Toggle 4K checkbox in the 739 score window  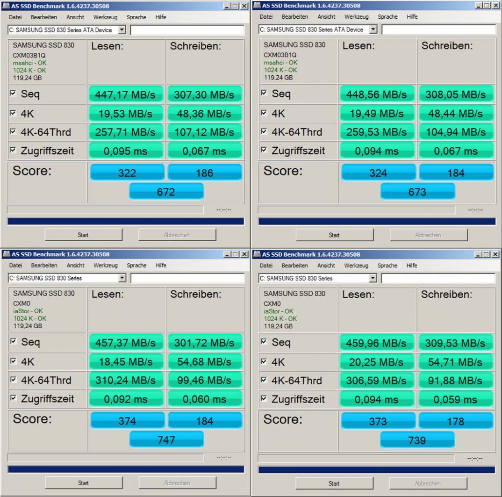tap(264, 361)
